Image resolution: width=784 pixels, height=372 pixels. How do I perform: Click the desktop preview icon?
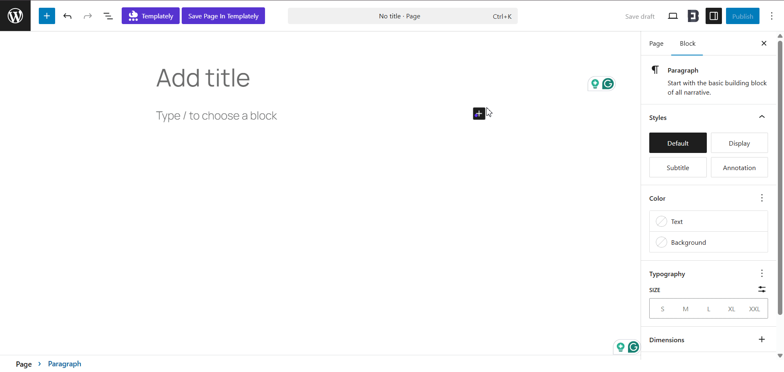[673, 16]
